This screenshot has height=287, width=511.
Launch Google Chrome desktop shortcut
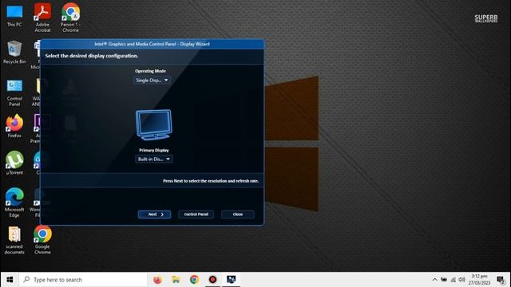[x=42, y=240]
